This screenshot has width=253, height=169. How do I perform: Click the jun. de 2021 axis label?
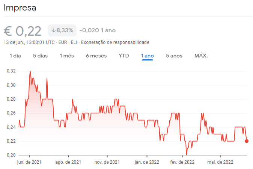[29, 162]
